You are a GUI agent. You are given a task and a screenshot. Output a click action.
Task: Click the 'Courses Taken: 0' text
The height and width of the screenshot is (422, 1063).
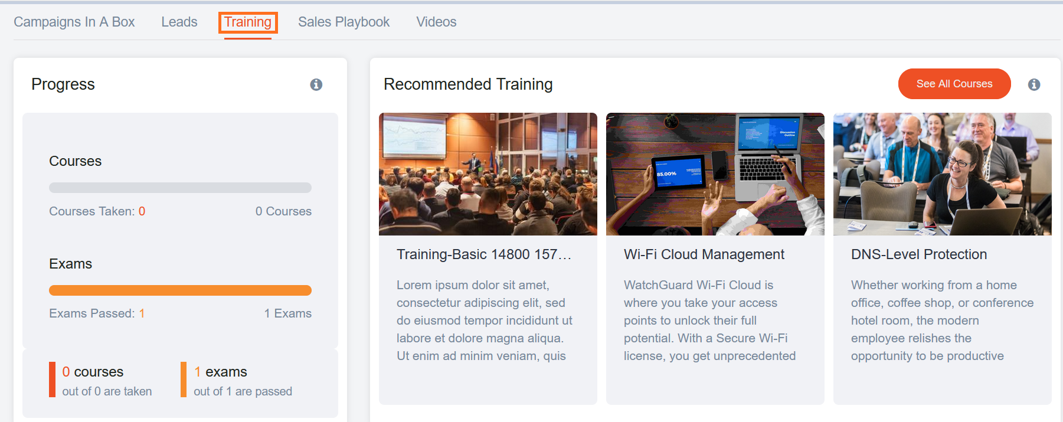(x=97, y=211)
